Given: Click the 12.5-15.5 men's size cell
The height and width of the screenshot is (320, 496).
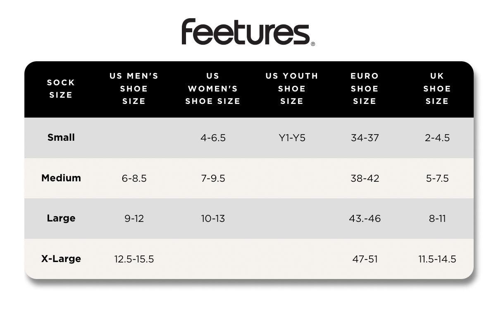Looking at the screenshot, I should 134,259.
